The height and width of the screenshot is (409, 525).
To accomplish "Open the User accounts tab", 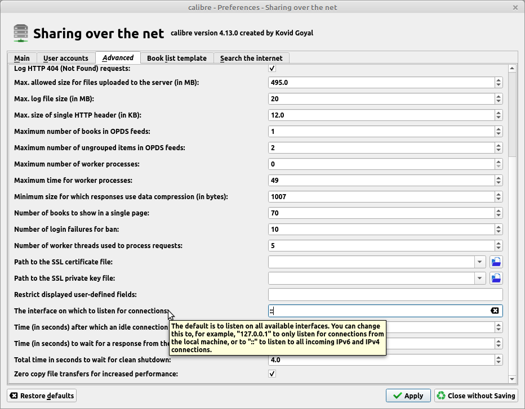I will coord(65,58).
